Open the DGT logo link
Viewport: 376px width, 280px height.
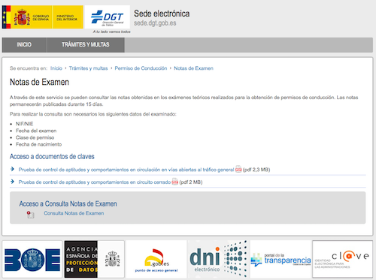[108, 17]
